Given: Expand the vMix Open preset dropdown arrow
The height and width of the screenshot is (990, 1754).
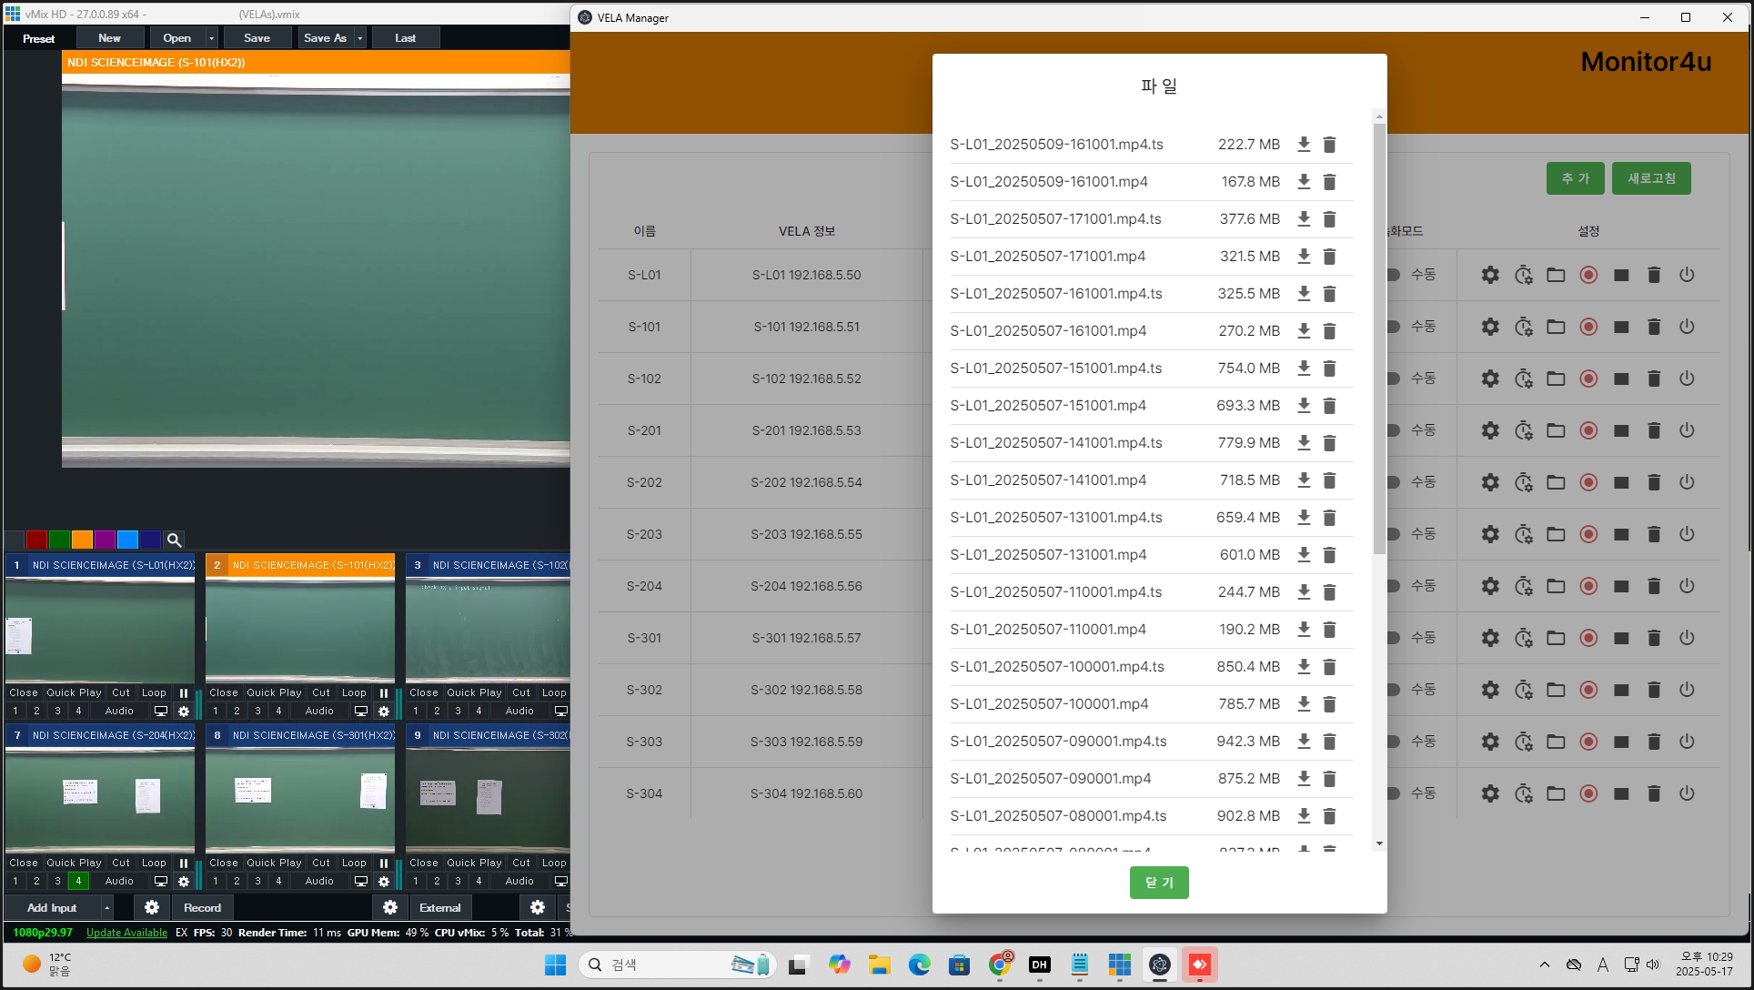Looking at the screenshot, I should pos(212,38).
